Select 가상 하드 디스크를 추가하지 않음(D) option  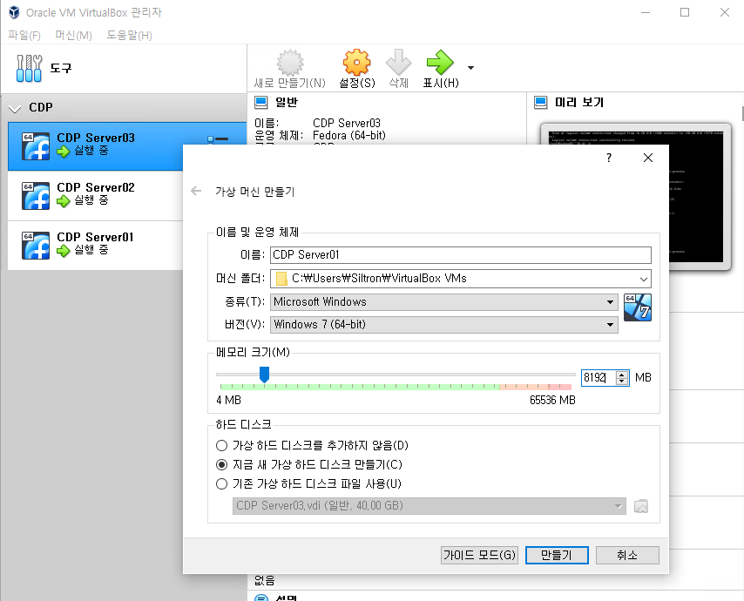312,445
